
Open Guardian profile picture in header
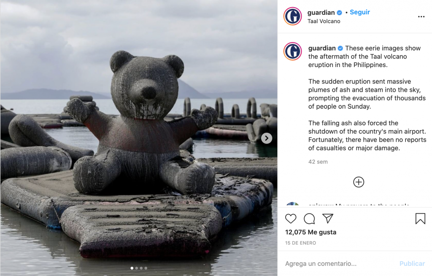(293, 16)
